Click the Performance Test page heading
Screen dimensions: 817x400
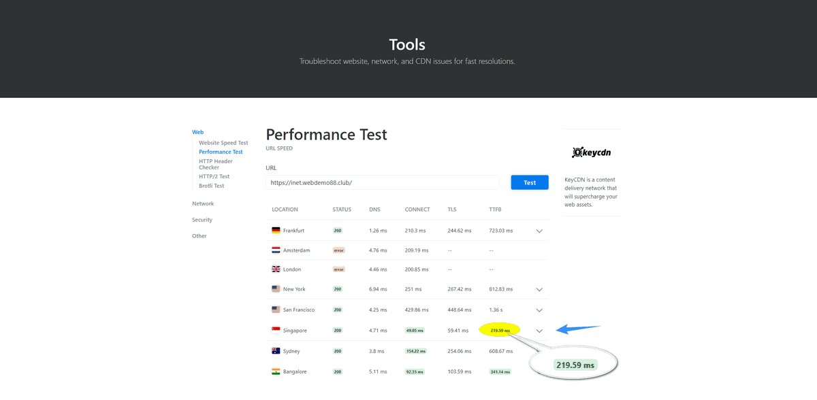(326, 135)
